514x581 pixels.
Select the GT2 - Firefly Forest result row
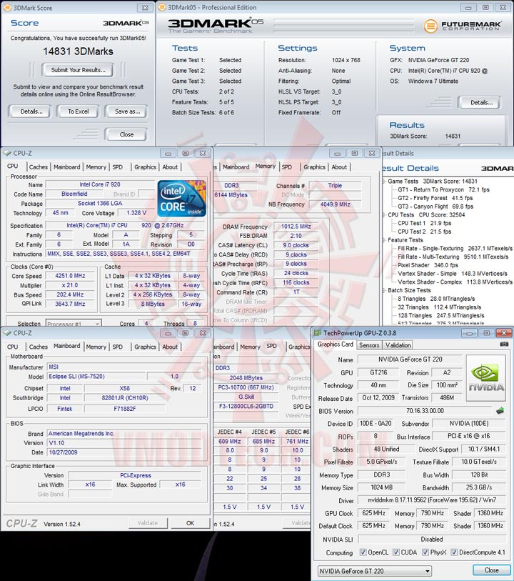[x=435, y=198]
